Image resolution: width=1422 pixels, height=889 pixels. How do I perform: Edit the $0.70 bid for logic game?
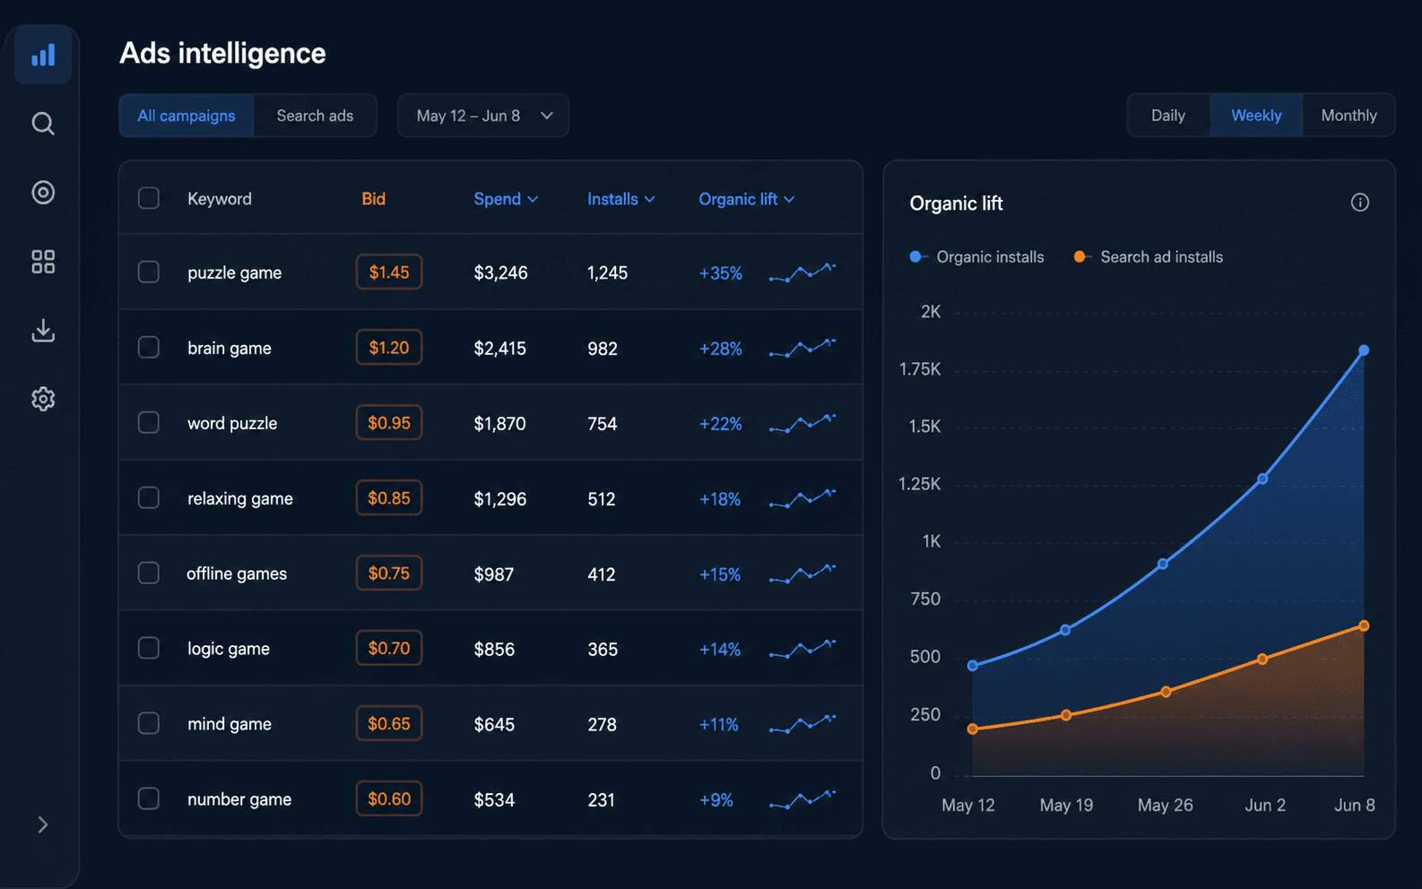click(x=389, y=648)
